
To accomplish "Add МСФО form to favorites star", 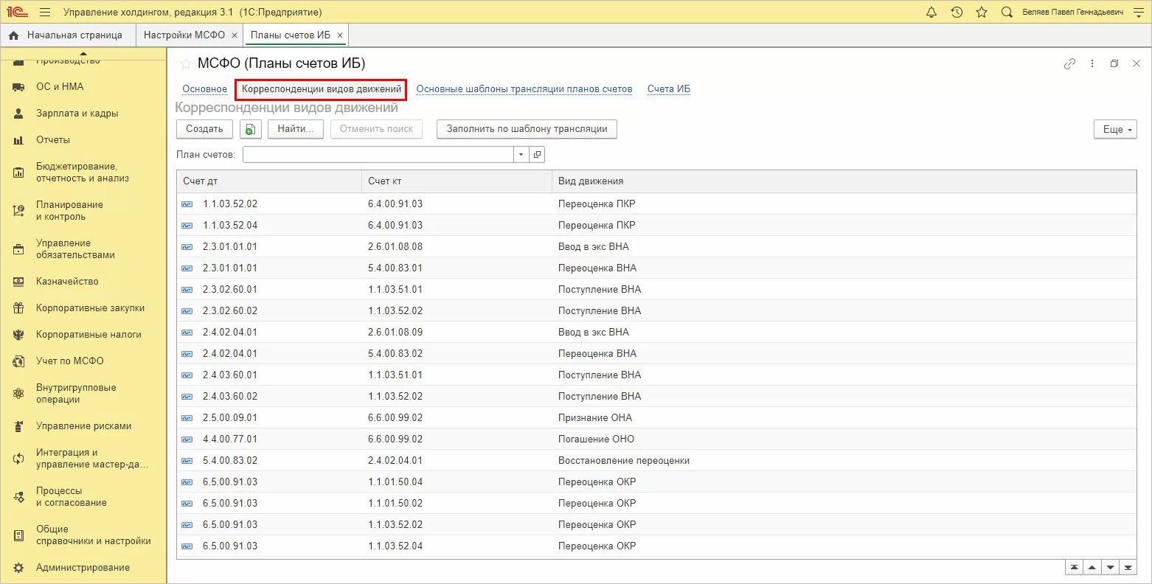I will click(x=186, y=64).
